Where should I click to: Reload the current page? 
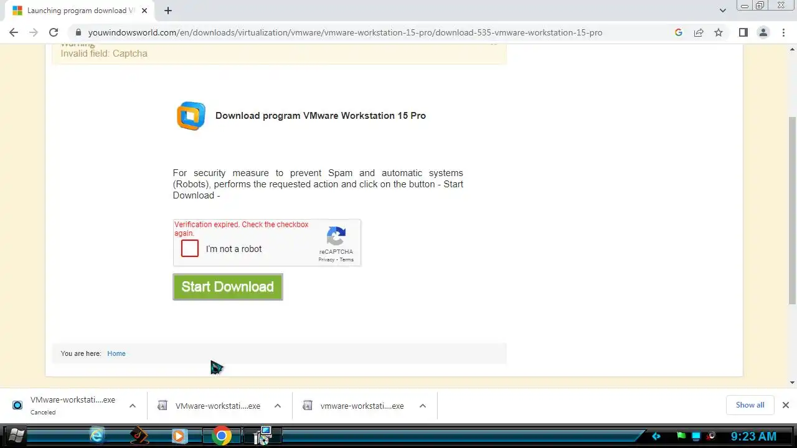54,32
